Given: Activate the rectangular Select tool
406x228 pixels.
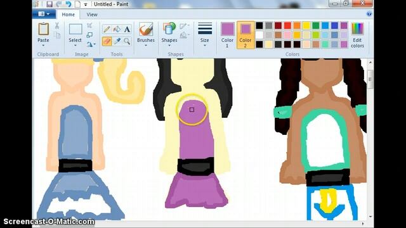Looking at the screenshot, I should click(75, 29).
